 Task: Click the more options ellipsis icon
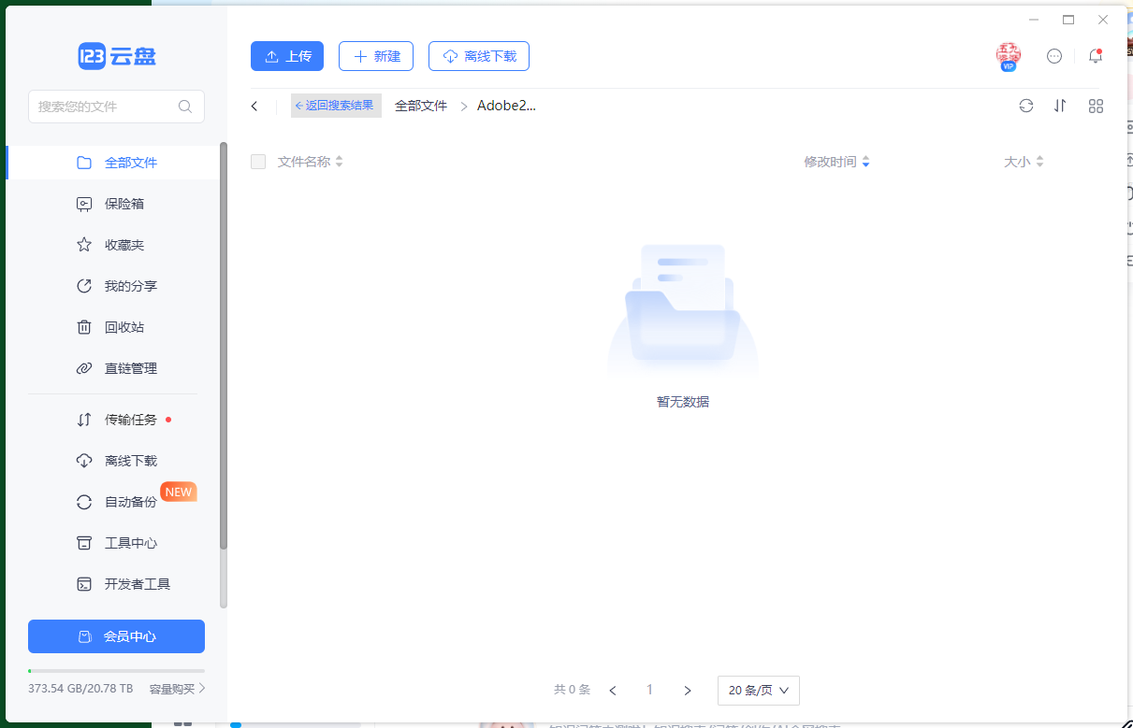coord(1054,56)
